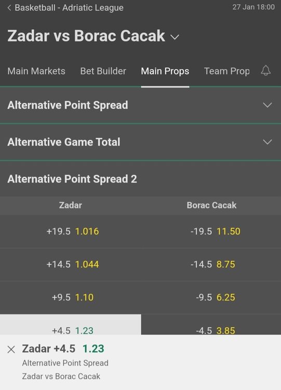
Task: Select Zadar +19.5 odds 1.016
Action: click(71, 231)
